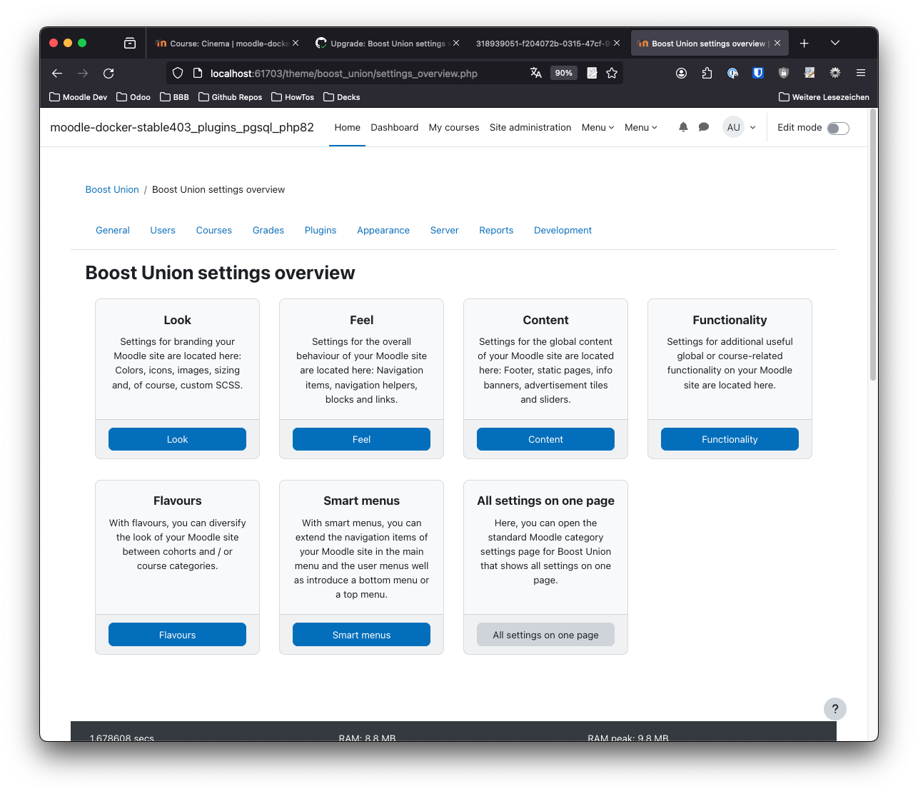Open the extensions puzzle piece menu

707,73
